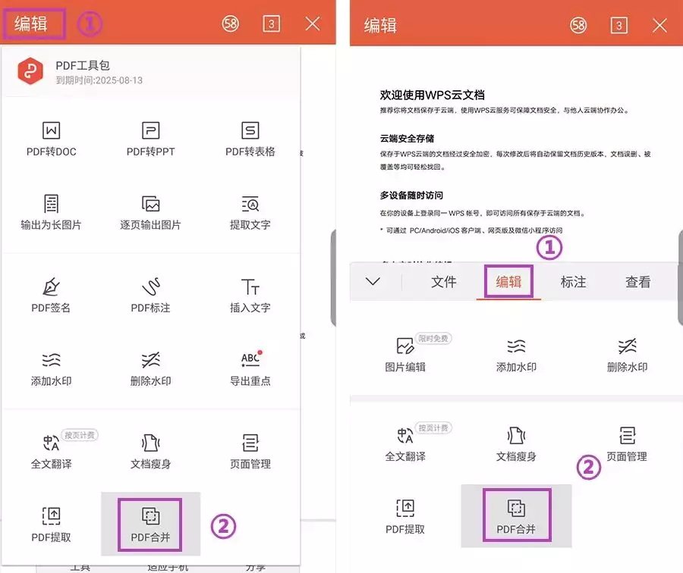Viewport: 683px width, 573px height.
Task: Close the document in left header
Action: (313, 23)
